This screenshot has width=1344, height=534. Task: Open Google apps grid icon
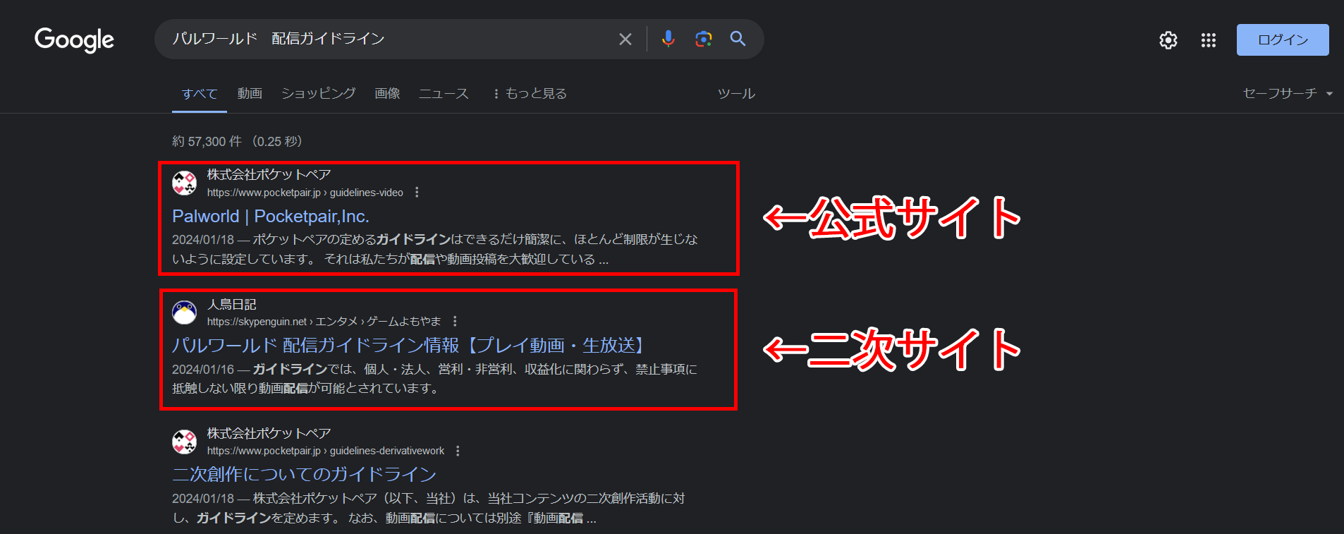click(x=1209, y=40)
